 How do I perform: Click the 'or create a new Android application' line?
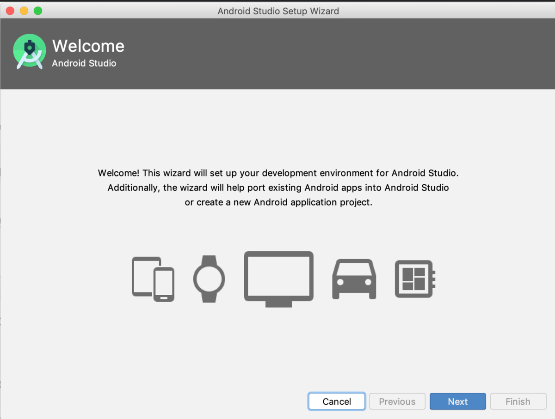pyautogui.click(x=278, y=202)
